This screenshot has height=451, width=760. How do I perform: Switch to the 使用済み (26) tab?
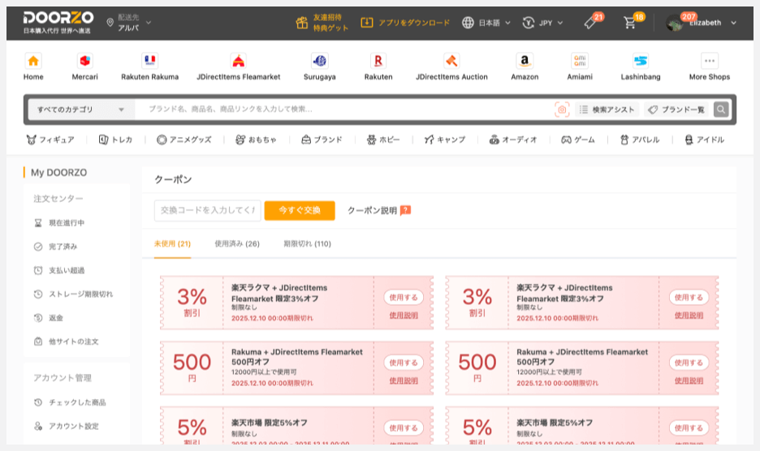[237, 243]
